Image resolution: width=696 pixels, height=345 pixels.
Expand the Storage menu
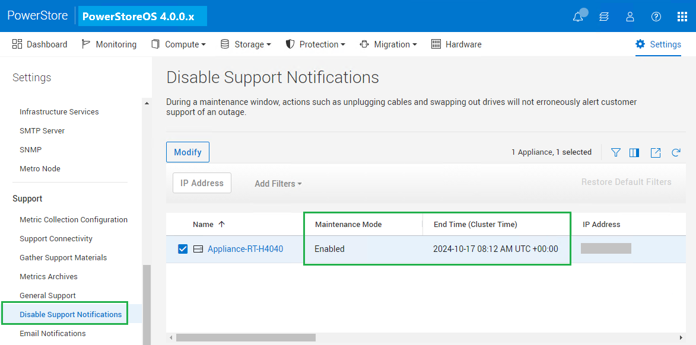[246, 44]
